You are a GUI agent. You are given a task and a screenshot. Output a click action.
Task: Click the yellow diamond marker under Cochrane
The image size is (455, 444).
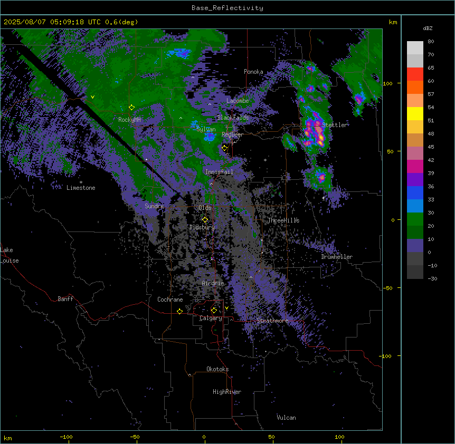[x=179, y=311]
